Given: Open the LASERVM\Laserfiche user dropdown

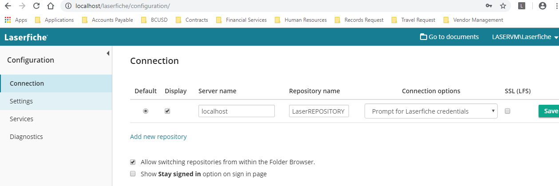Looking at the screenshot, I should pos(525,37).
